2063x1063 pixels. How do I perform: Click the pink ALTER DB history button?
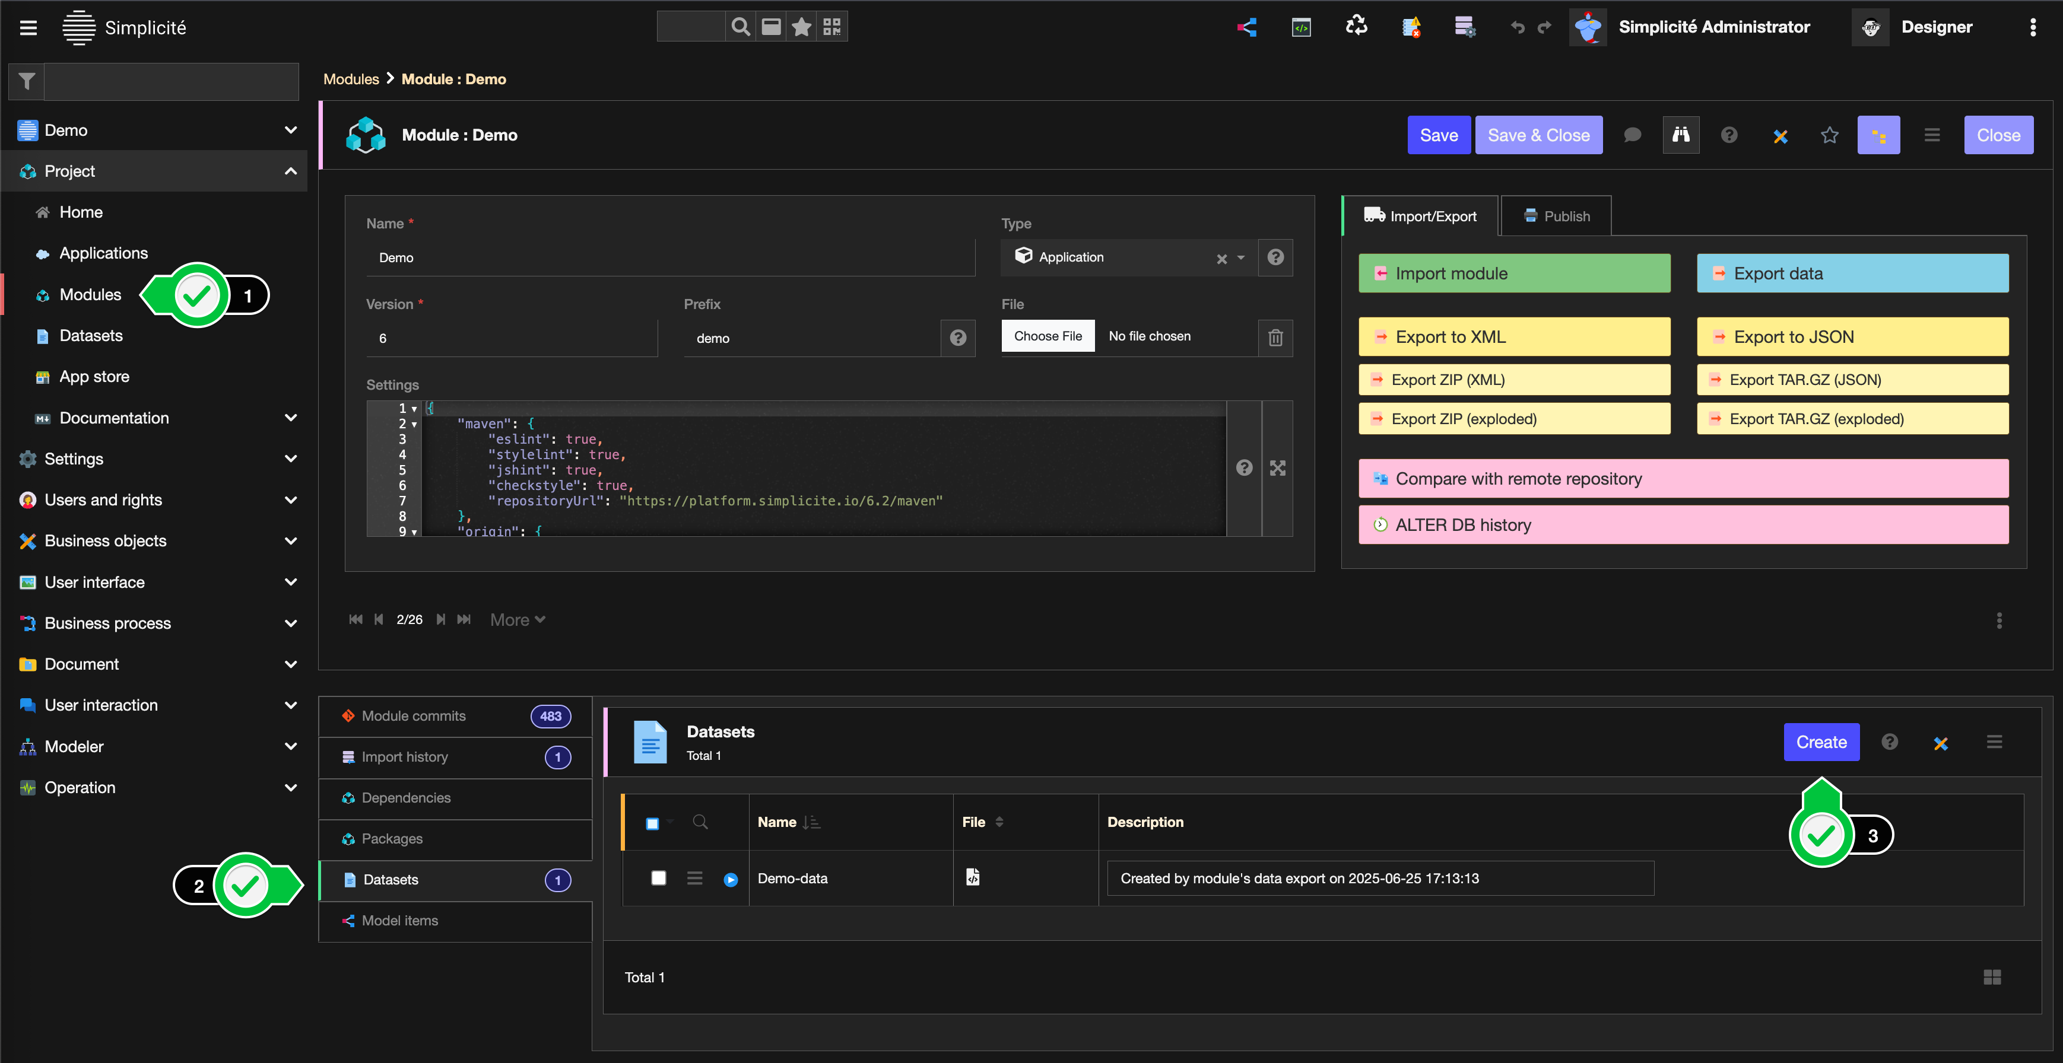coord(1683,525)
